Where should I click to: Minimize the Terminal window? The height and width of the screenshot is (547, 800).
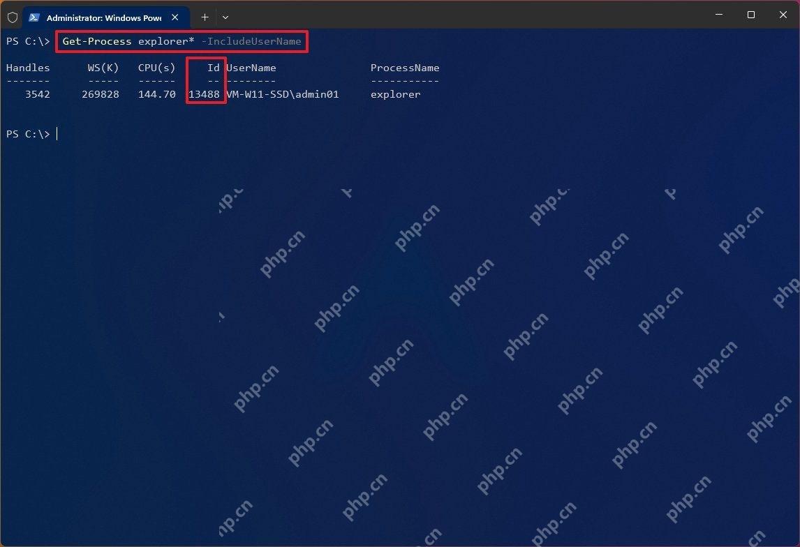tap(719, 15)
